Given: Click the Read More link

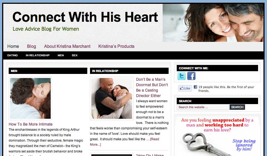Looking at the screenshot, I should [x=155, y=139].
